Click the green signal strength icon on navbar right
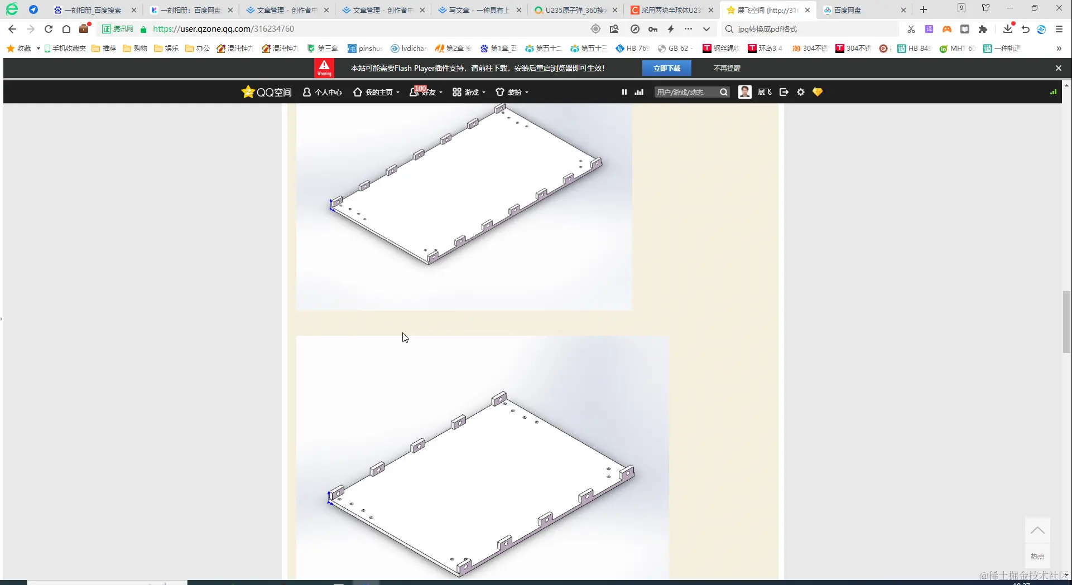The height and width of the screenshot is (585, 1072). click(1053, 91)
